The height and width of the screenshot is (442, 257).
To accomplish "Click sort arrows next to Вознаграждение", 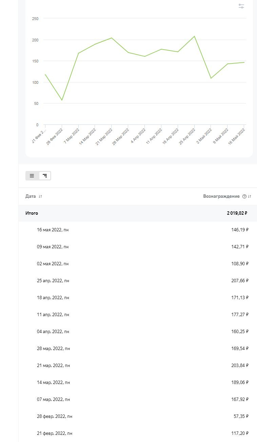I will [250, 196].
